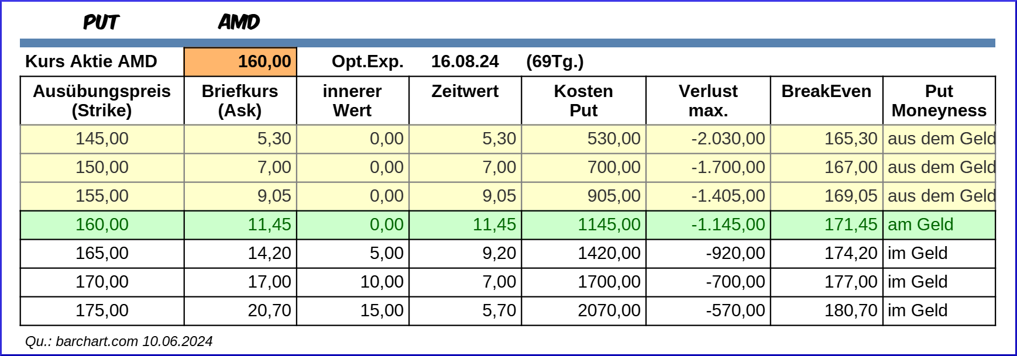Click the Verlust max. header cell
The height and width of the screenshot is (356, 1017).
[708, 101]
